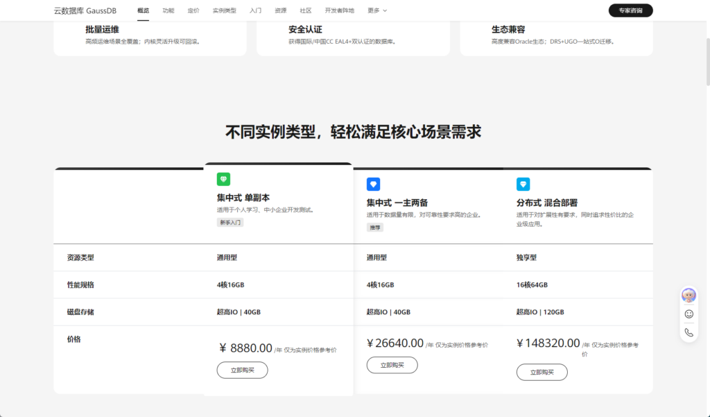Click the 分布式 混合部署 heading
The image size is (710, 417).
pyautogui.click(x=547, y=203)
